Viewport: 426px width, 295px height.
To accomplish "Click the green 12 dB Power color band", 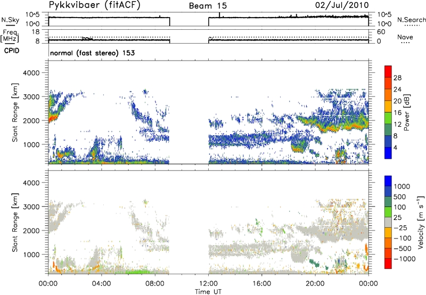I will tap(388, 118).
